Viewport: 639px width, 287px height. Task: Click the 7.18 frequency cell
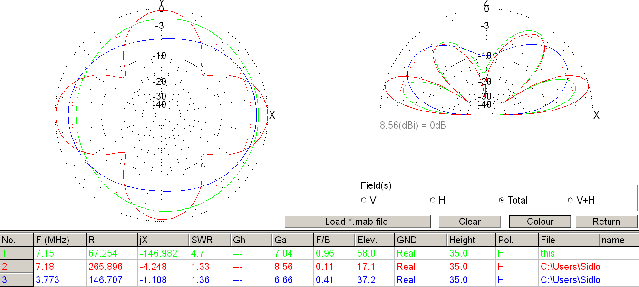(59, 267)
